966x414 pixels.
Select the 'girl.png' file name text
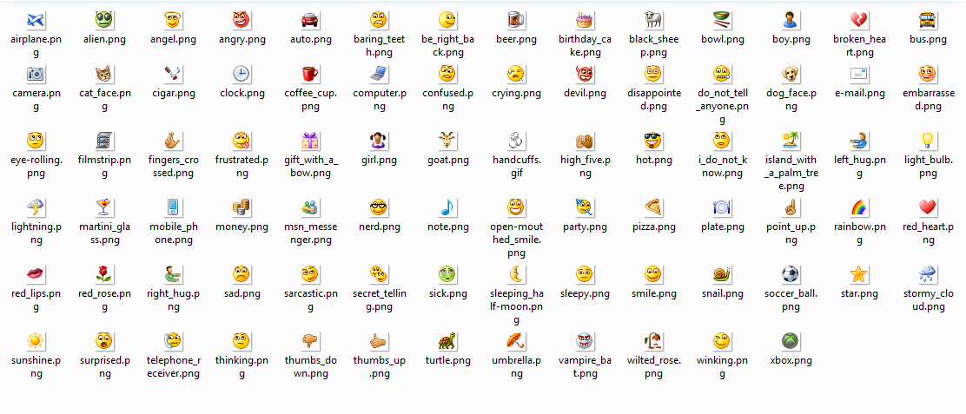pos(380,161)
